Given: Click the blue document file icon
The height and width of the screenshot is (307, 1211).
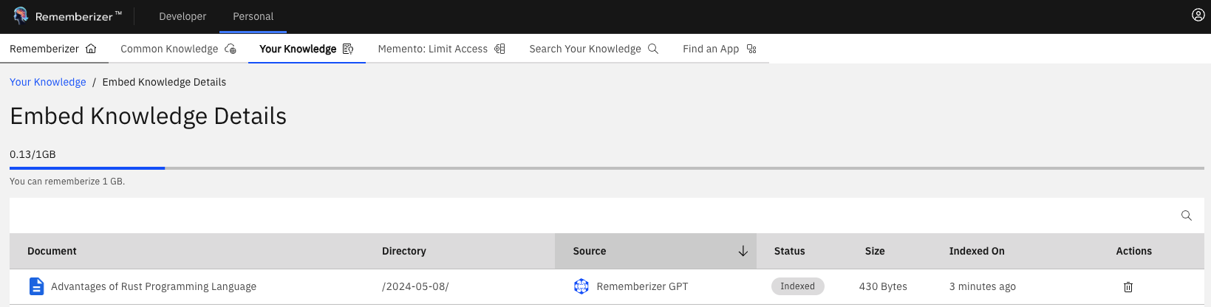Looking at the screenshot, I should pos(35,286).
